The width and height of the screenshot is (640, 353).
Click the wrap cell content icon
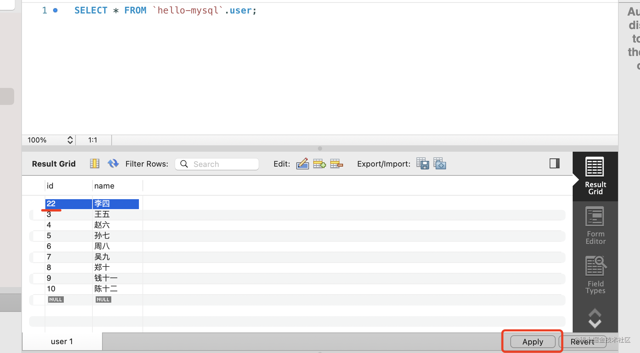tap(95, 163)
